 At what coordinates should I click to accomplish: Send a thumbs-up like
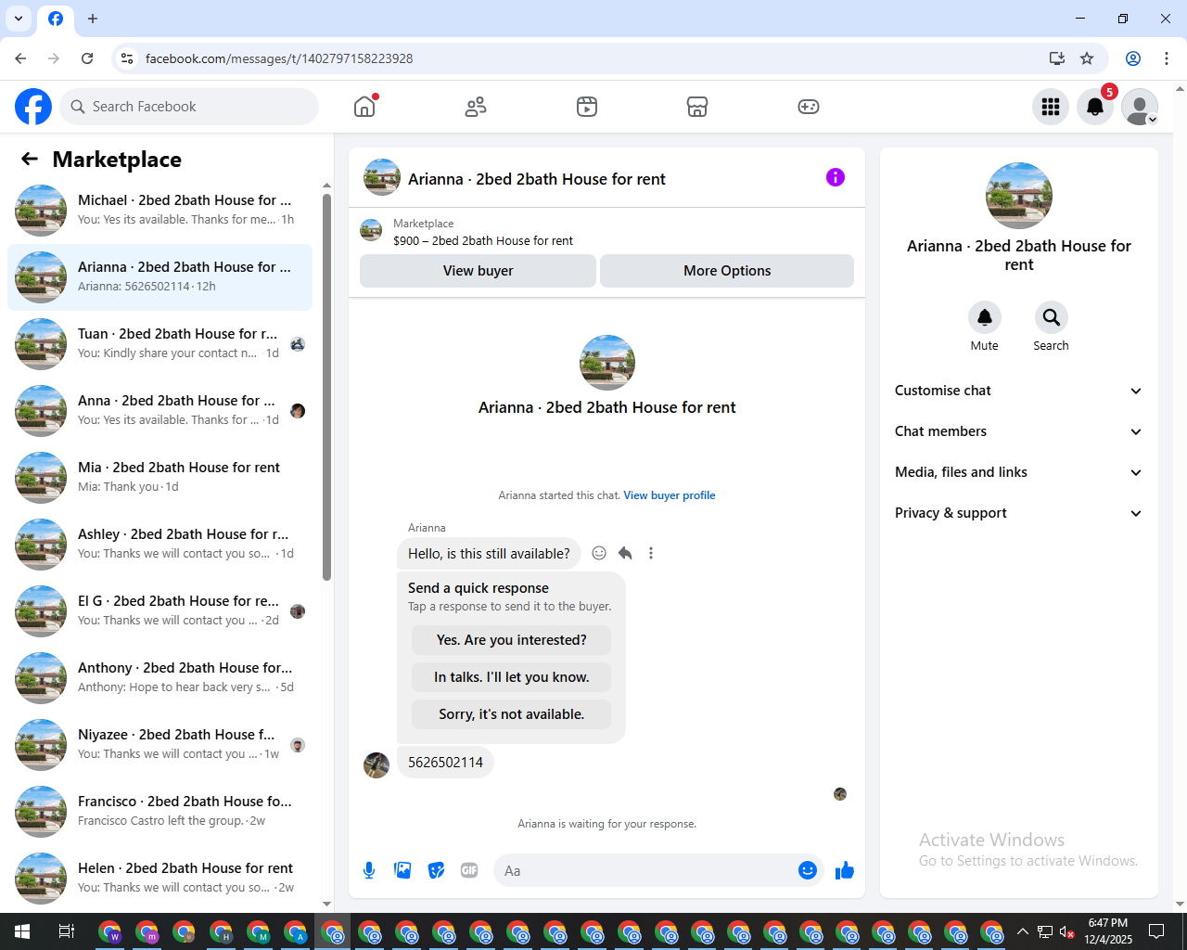(845, 870)
